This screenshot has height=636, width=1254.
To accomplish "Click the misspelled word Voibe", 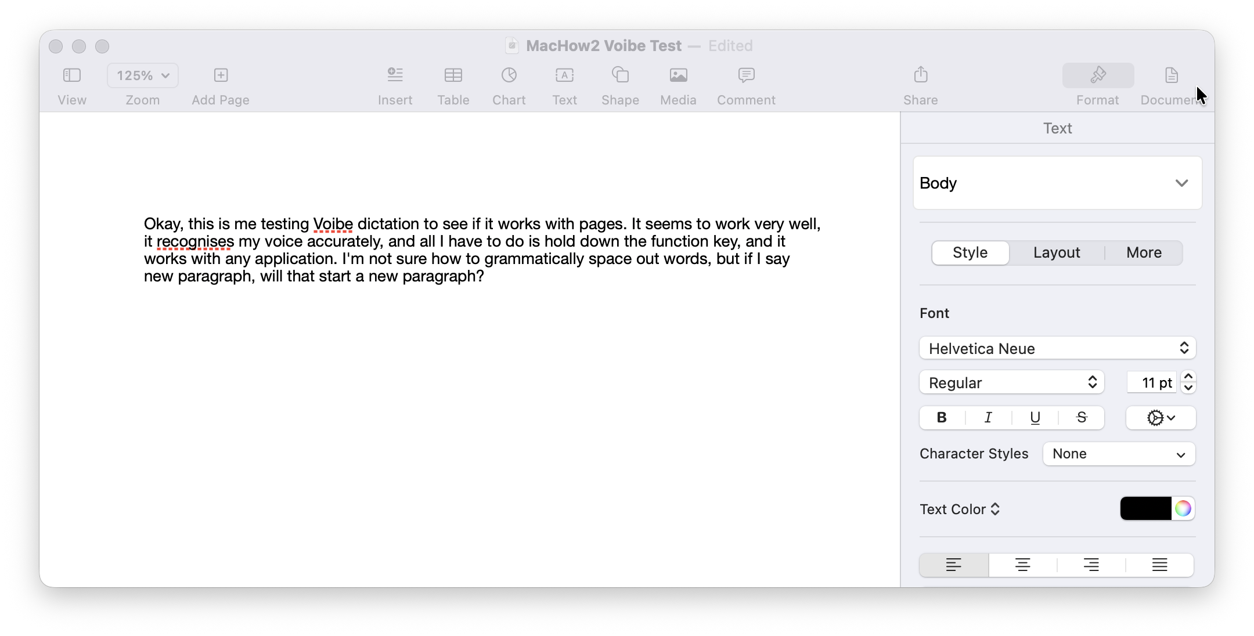I will click(x=333, y=224).
